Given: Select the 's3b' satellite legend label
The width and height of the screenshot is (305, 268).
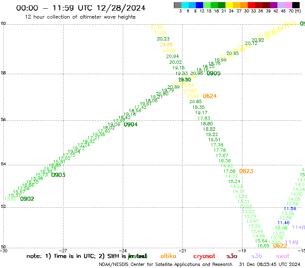Looking at the screenshot, I should point(256,256).
